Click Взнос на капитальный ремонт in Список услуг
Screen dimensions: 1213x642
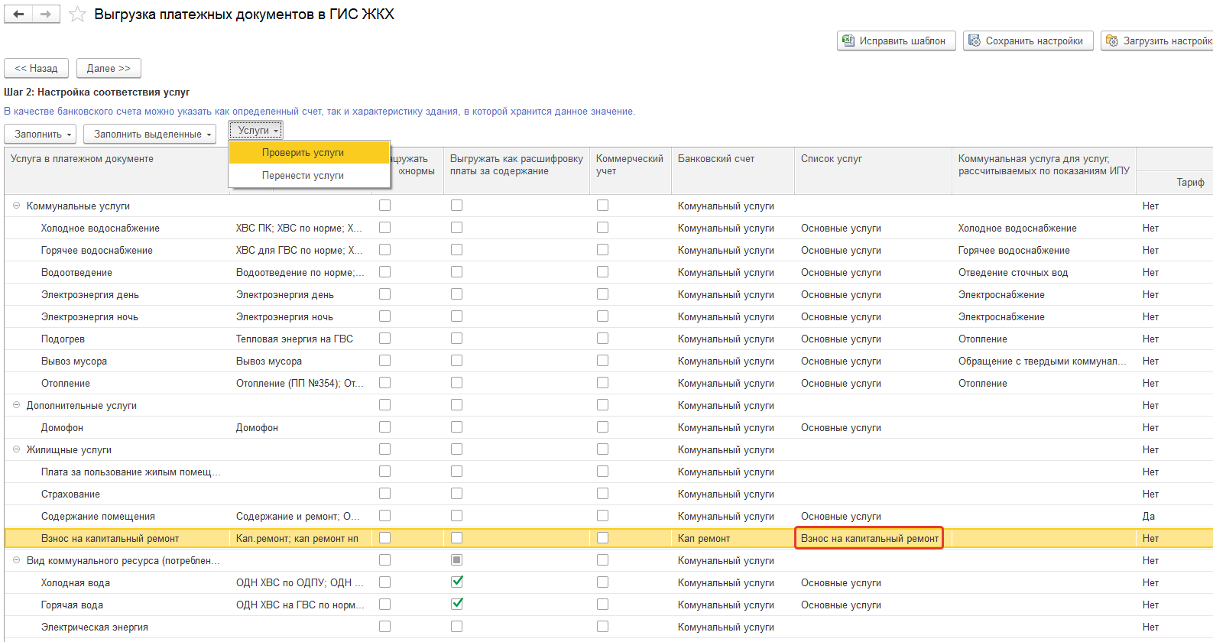click(870, 538)
